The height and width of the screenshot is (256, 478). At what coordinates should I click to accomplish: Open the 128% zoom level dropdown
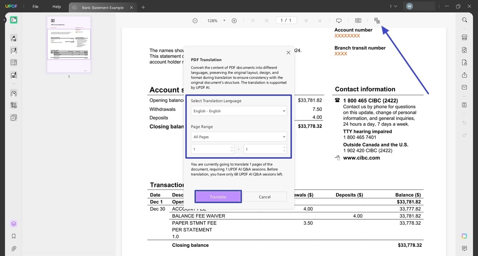[x=224, y=21]
